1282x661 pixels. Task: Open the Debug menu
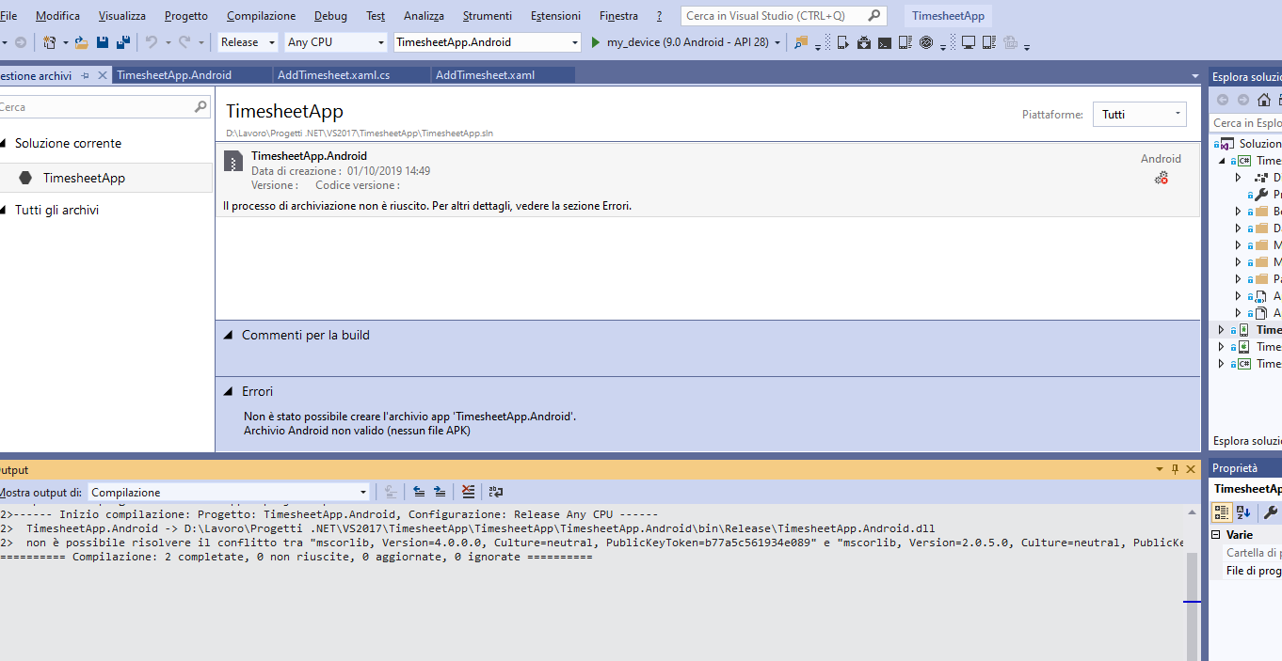coord(330,16)
